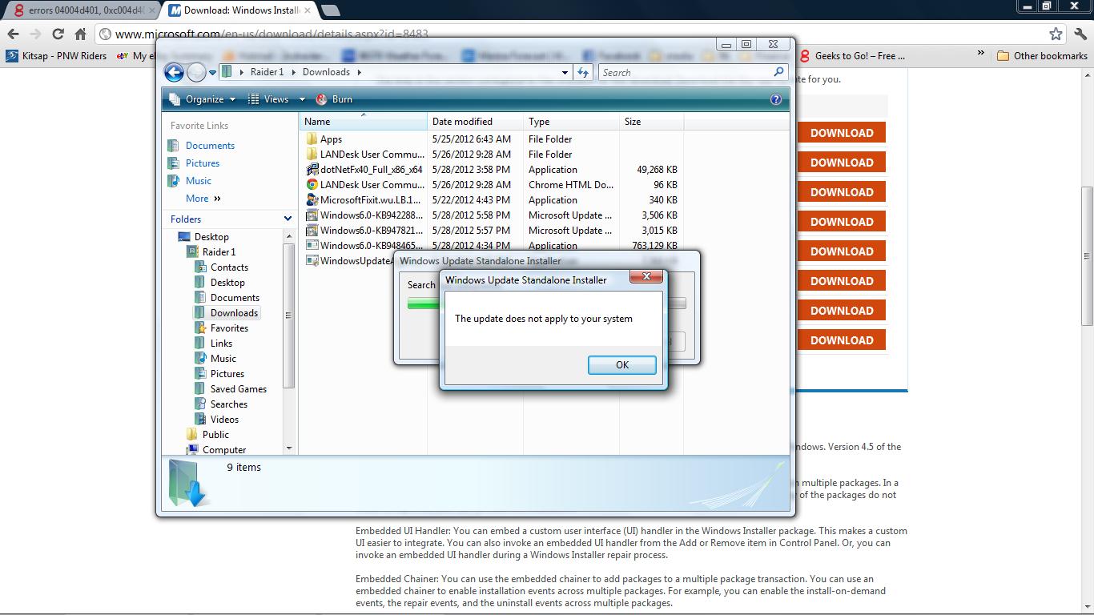The height and width of the screenshot is (615, 1094).
Task: Select the WindowsUpdateA... file icon
Action: coord(312,261)
